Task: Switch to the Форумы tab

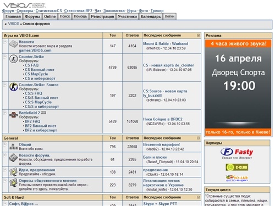Action: point(32,16)
